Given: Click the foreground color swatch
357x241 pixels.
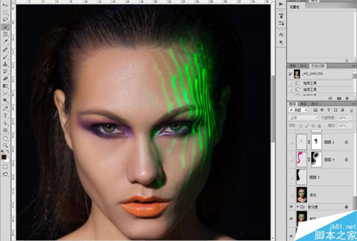Looking at the screenshot, I should (4, 157).
